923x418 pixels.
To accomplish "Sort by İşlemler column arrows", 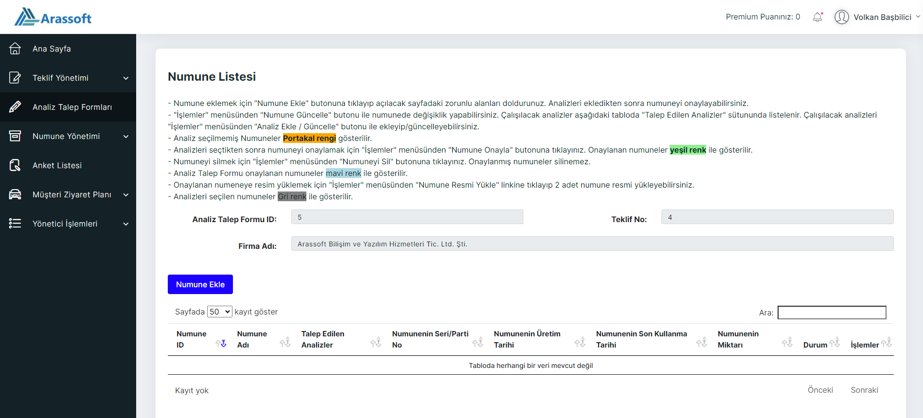I will coord(887,342).
